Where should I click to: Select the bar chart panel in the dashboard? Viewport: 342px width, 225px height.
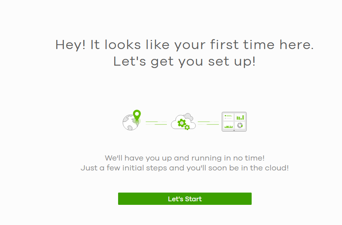240,117
